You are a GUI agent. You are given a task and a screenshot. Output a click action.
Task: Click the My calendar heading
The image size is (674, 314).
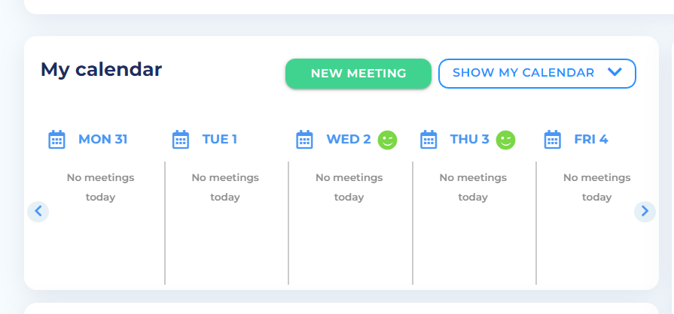click(101, 70)
